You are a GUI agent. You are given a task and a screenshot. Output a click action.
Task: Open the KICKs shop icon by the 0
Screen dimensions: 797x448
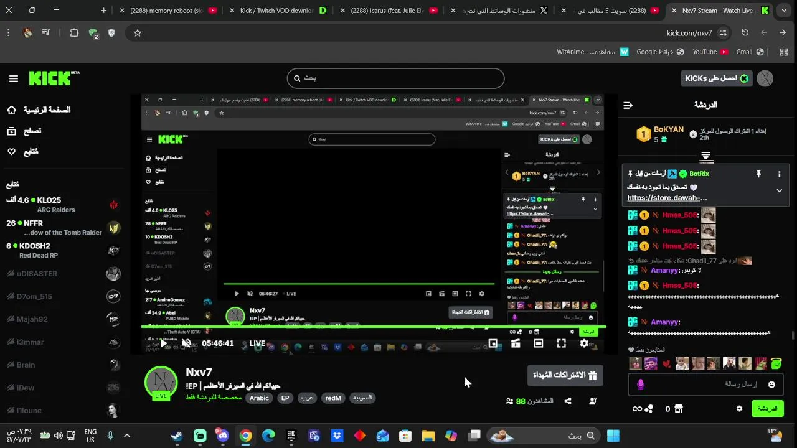coord(679,409)
